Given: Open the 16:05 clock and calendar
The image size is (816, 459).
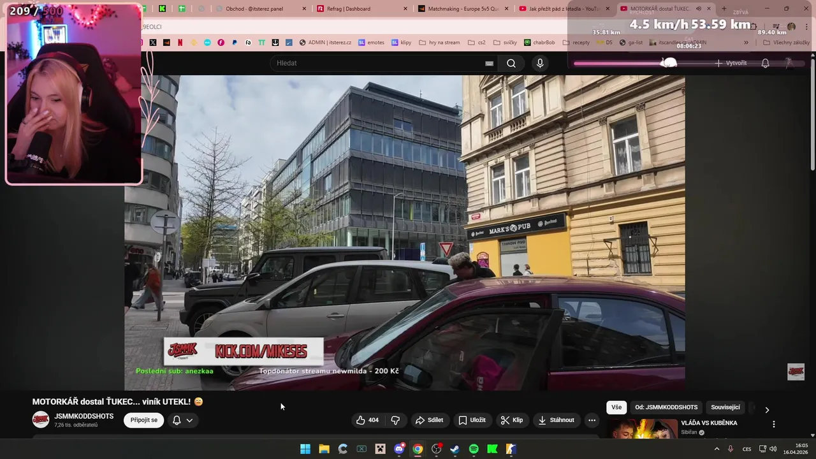Looking at the screenshot, I should click(796, 449).
